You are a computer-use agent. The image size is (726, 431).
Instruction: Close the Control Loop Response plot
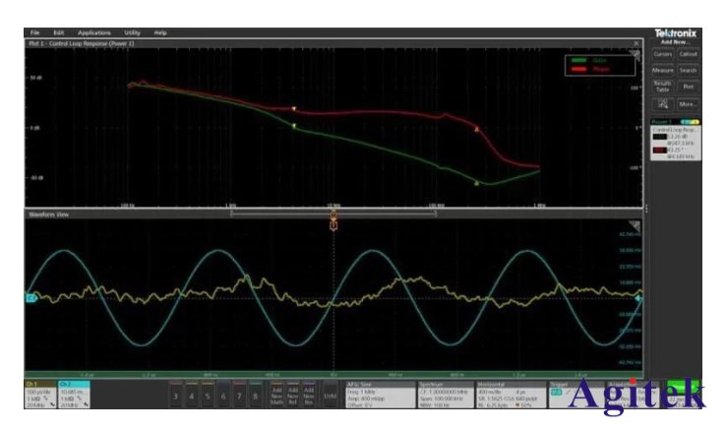636,43
